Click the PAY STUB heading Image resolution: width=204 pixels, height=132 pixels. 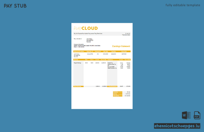[15, 6]
